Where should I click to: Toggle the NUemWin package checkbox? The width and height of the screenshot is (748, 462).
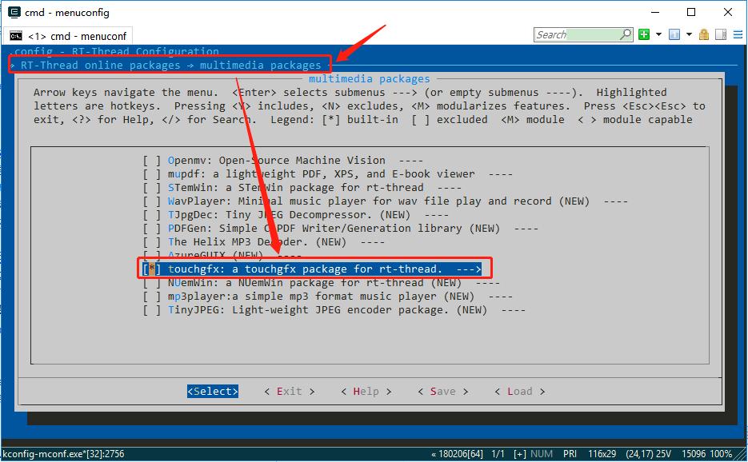(x=152, y=283)
